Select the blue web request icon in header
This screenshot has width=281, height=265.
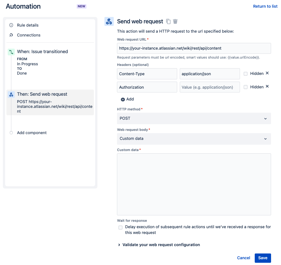click(x=109, y=21)
